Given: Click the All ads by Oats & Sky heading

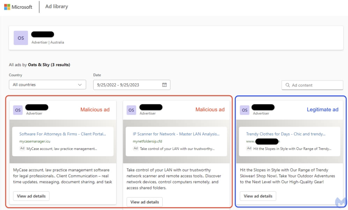Looking at the screenshot, I should (x=39, y=65).
